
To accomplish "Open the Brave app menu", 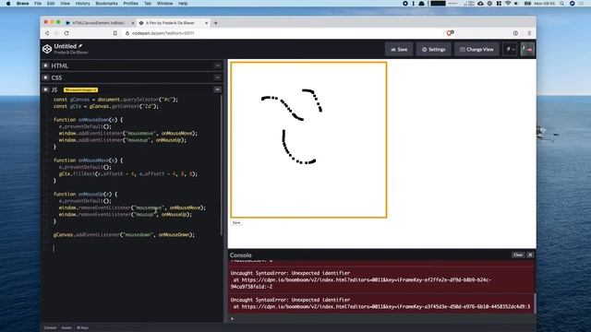I will 22,4.
